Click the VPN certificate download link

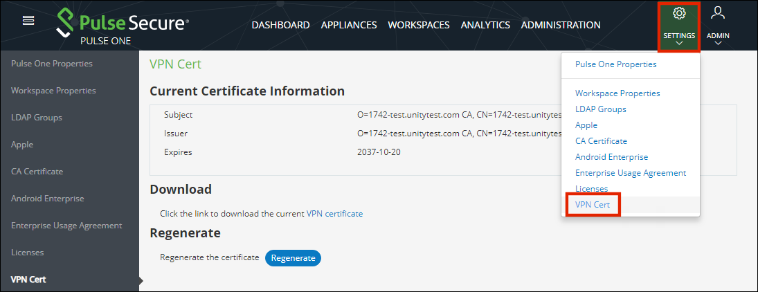(x=334, y=214)
